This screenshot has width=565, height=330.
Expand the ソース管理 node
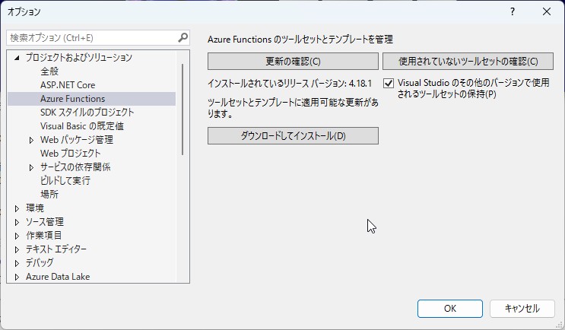coord(17,222)
